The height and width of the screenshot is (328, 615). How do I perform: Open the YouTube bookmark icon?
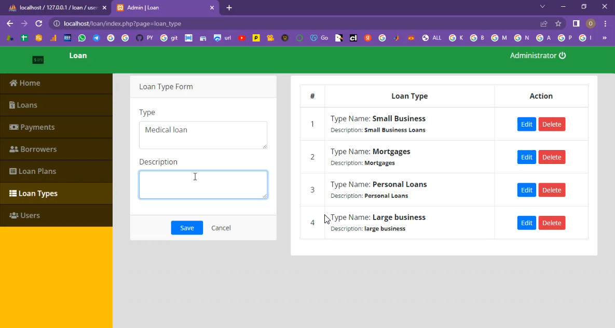pyautogui.click(x=242, y=38)
